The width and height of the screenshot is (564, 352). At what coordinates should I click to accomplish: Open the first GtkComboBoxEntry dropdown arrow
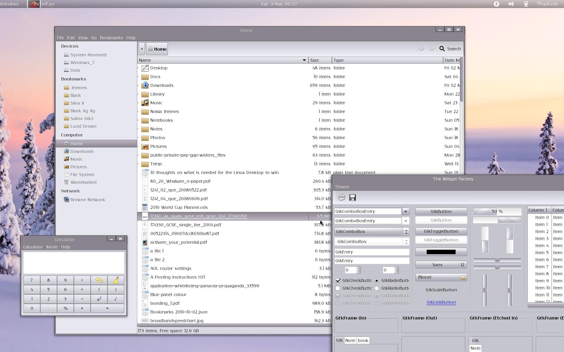[x=406, y=212]
